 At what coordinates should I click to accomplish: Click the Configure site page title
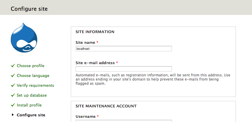[x=29, y=9]
